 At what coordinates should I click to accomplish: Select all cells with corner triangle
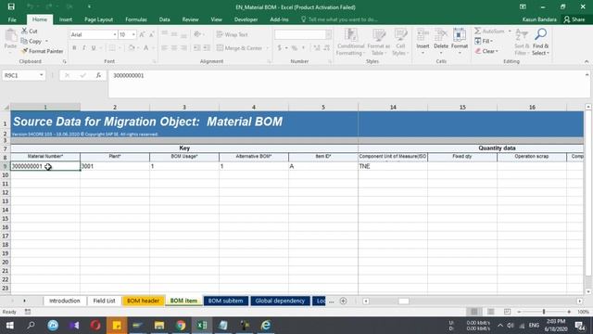tap(6, 108)
